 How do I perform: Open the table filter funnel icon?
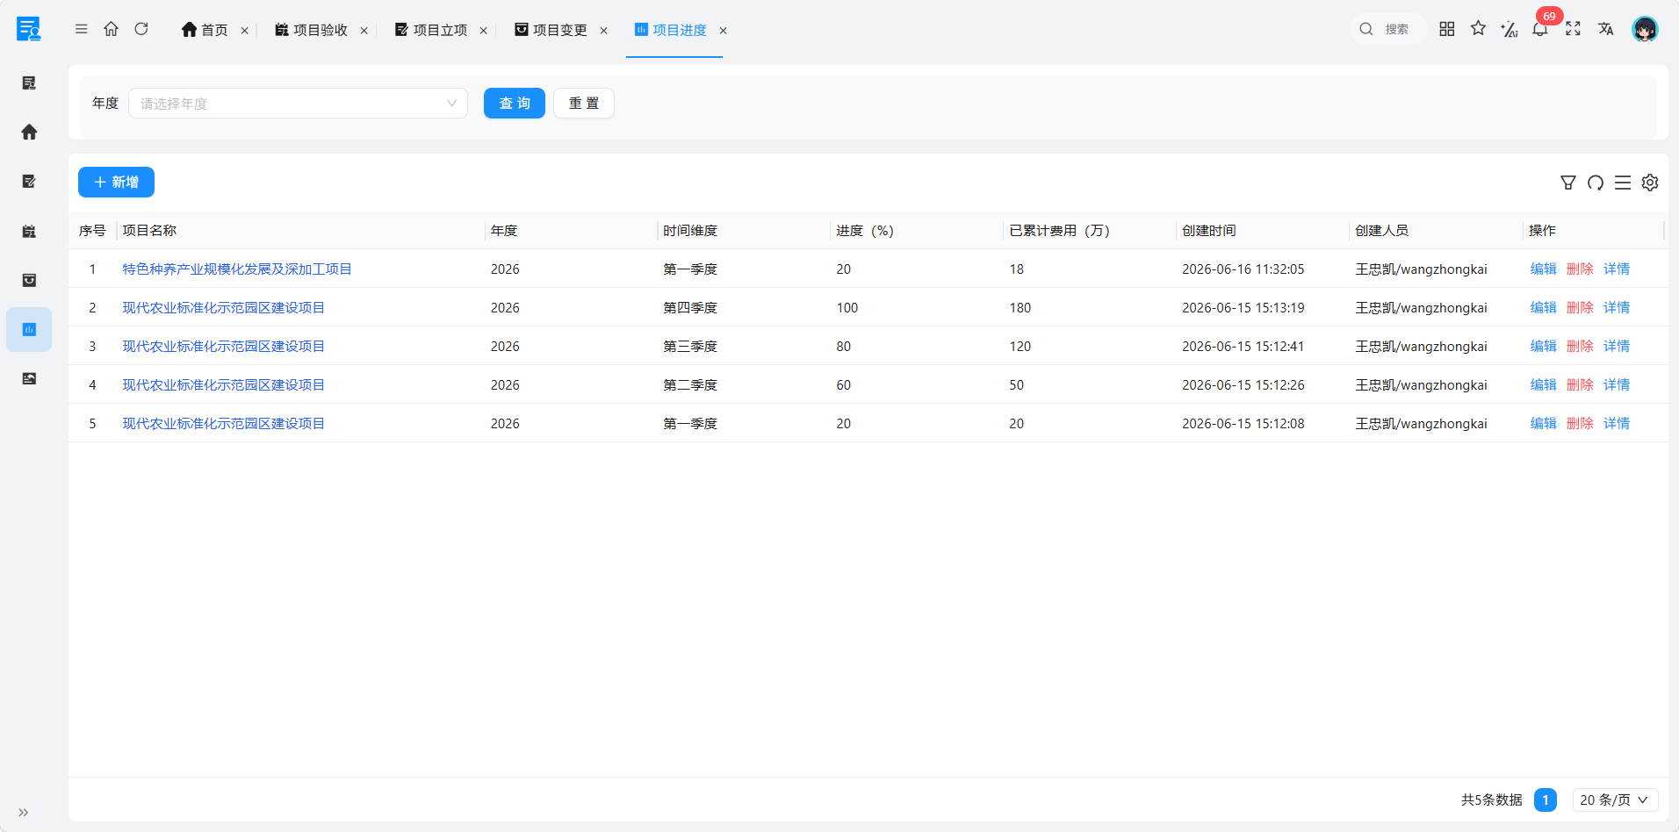click(x=1568, y=183)
